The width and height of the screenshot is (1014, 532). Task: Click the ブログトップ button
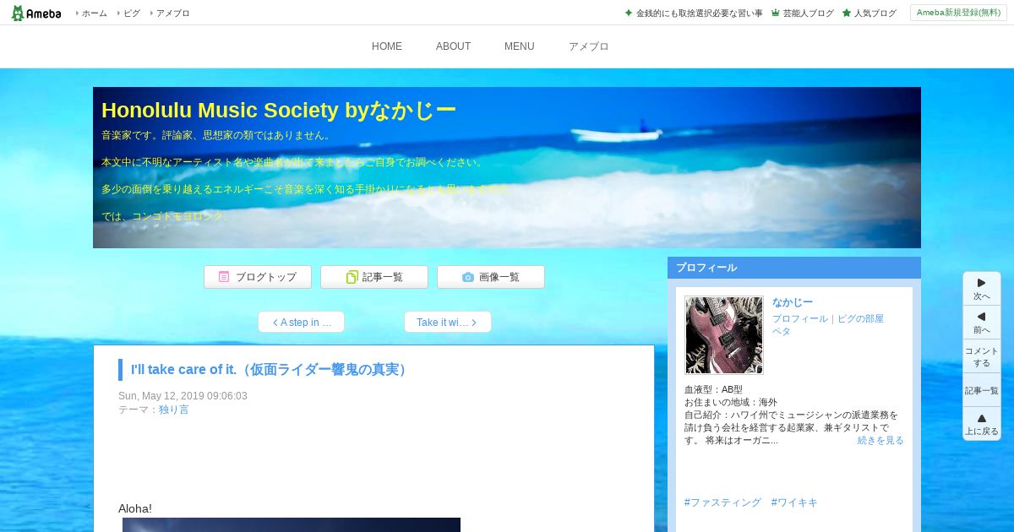[258, 277]
